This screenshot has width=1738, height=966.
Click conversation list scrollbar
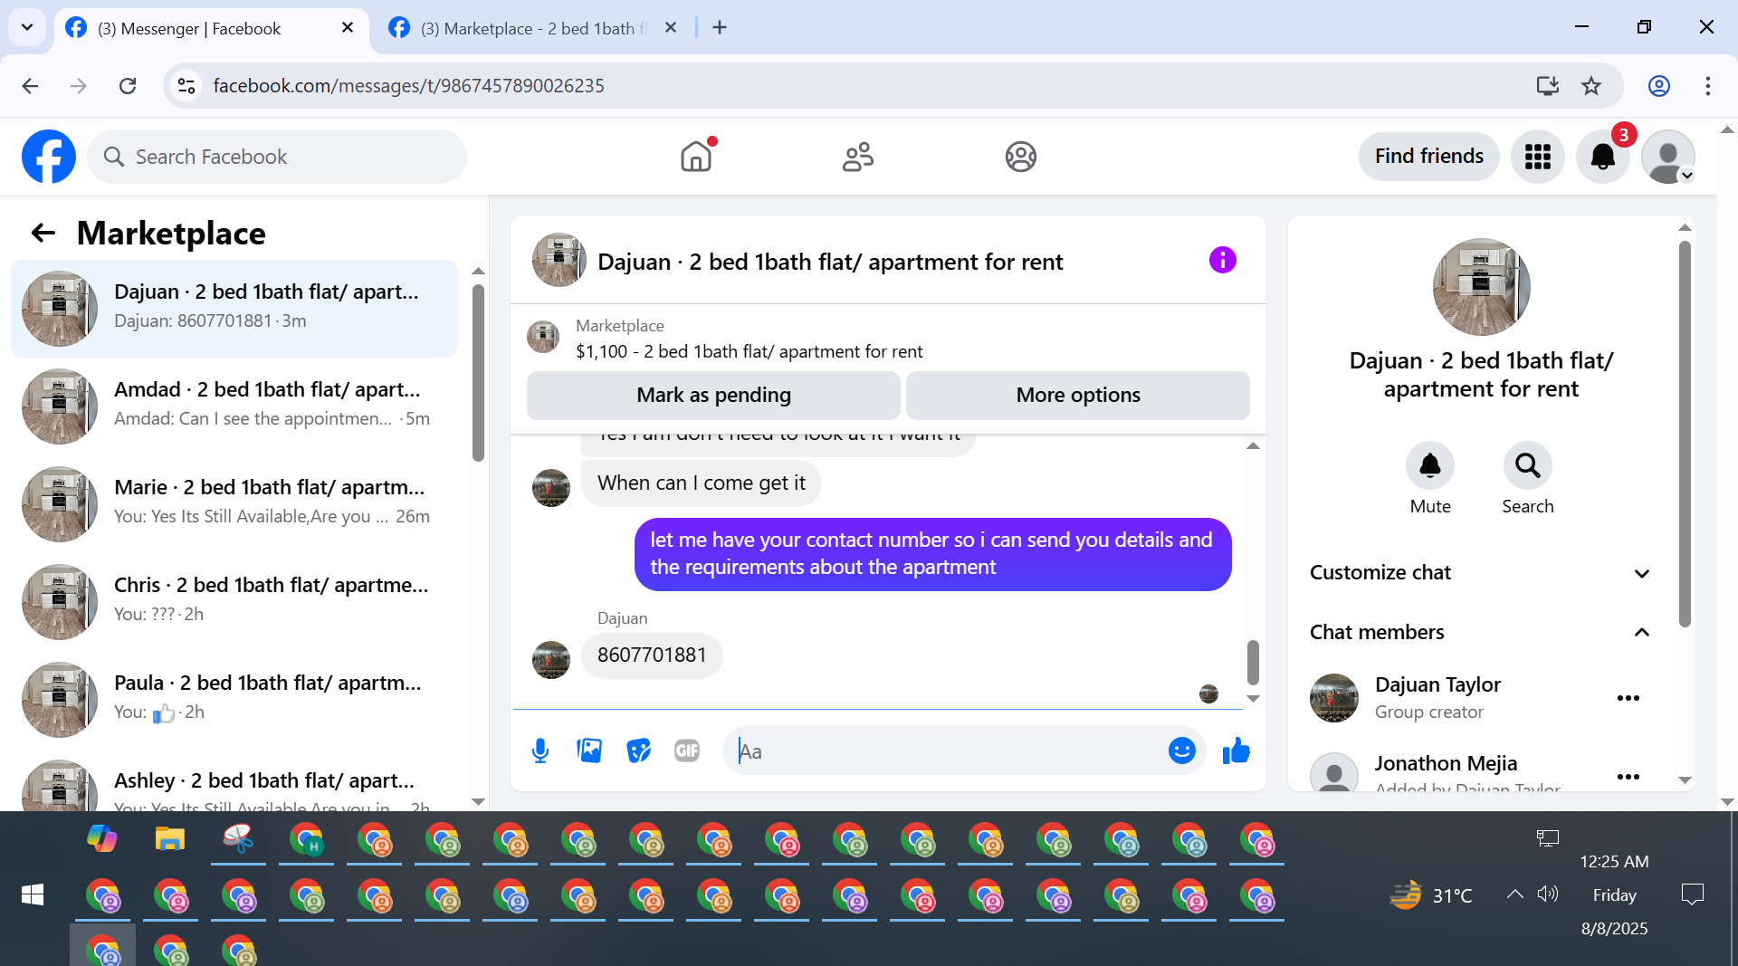[478, 373]
